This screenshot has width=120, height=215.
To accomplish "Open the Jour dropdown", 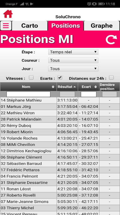I will coord(73,69).
